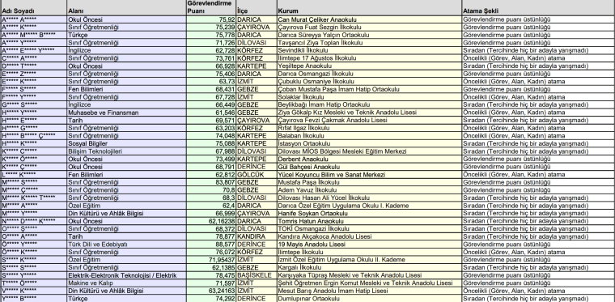
Task: Select cell 'Mustafa Paşa İlkokulu'
Action: 369,183
